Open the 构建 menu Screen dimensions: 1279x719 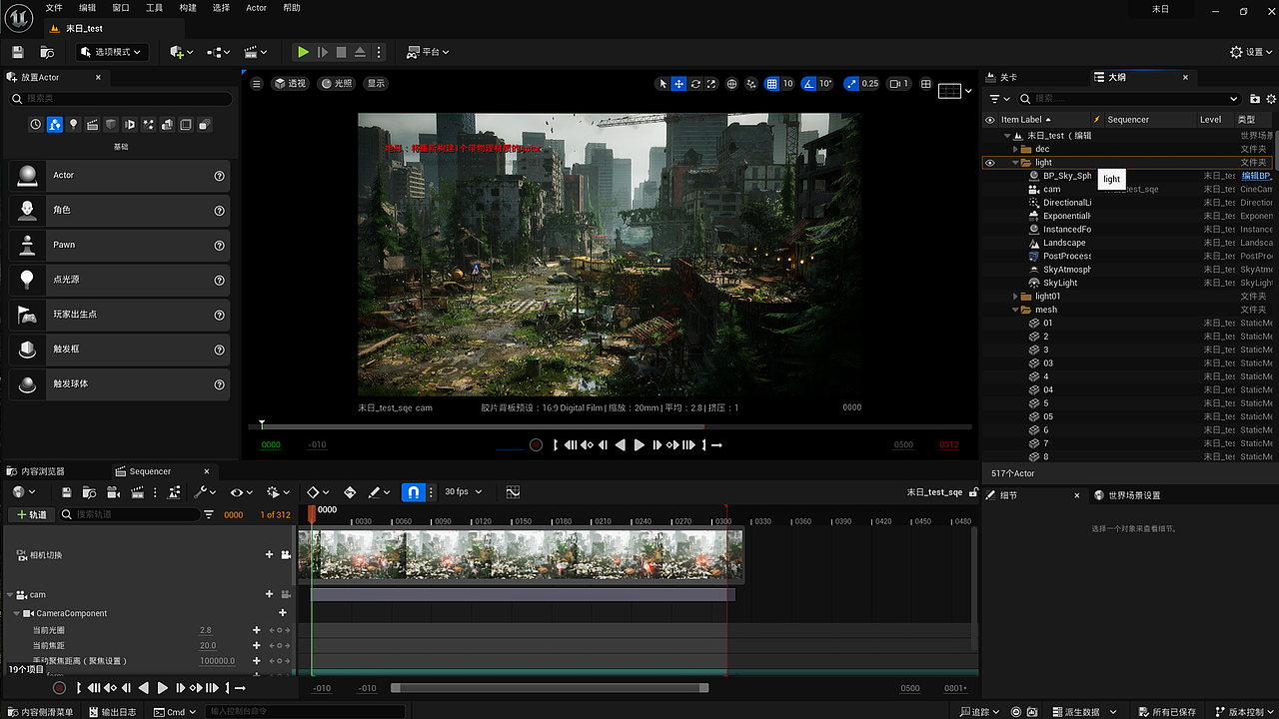point(188,8)
